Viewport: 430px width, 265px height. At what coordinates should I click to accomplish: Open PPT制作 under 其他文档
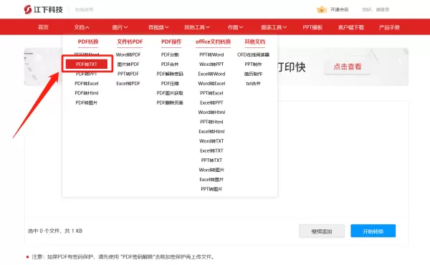click(x=254, y=64)
